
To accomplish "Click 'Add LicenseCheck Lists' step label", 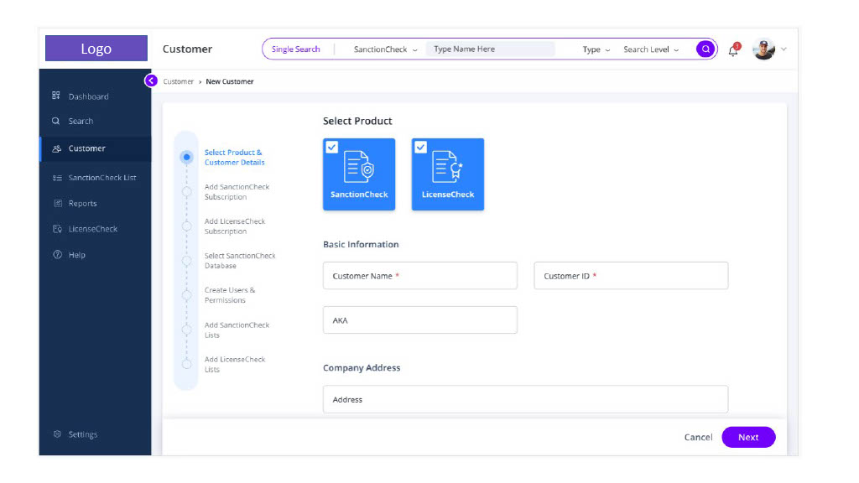I will (235, 364).
